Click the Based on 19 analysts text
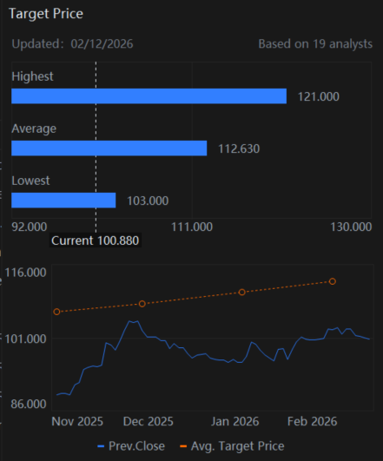 [x=315, y=44]
